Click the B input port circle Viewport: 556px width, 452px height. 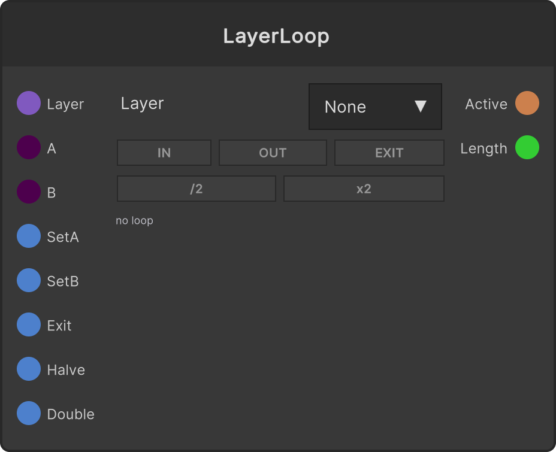click(x=29, y=192)
